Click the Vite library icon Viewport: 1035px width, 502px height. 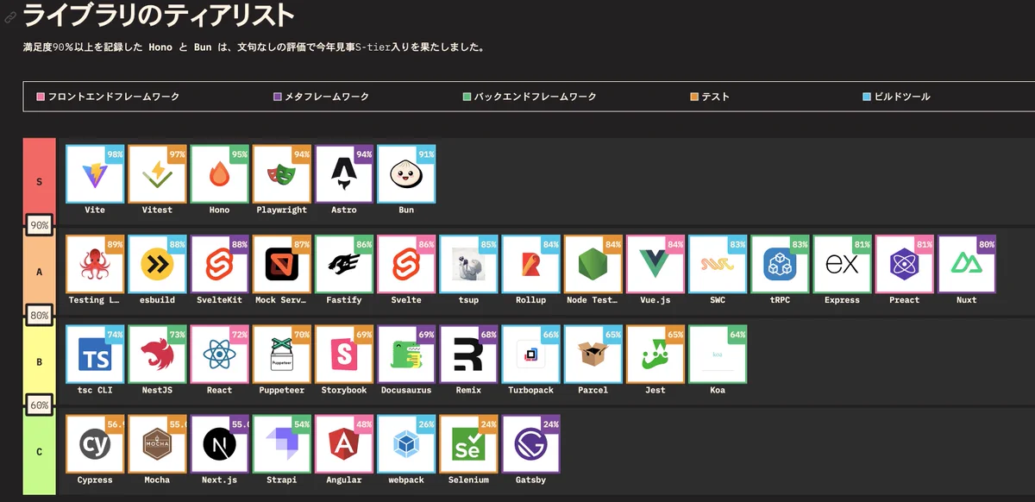[95, 177]
